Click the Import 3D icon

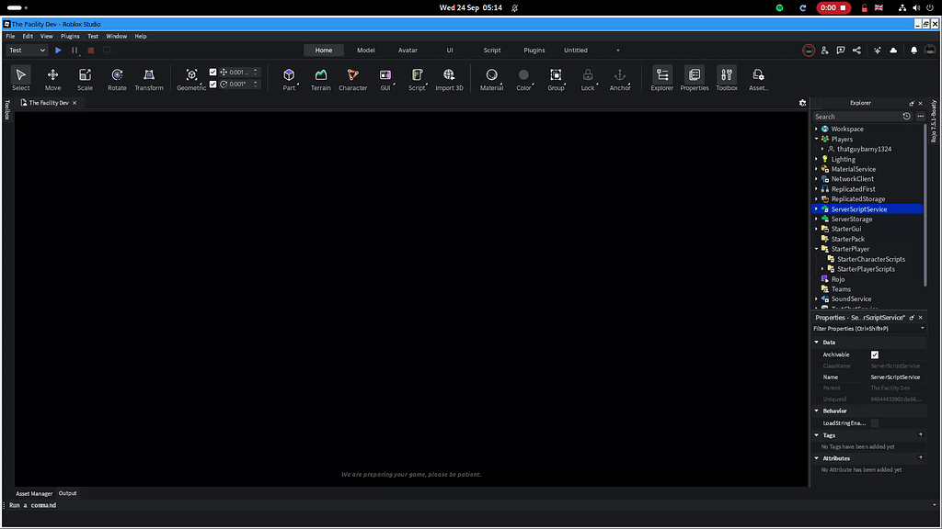point(449,79)
